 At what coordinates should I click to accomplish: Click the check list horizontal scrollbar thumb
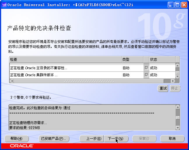click(x=89, y=81)
